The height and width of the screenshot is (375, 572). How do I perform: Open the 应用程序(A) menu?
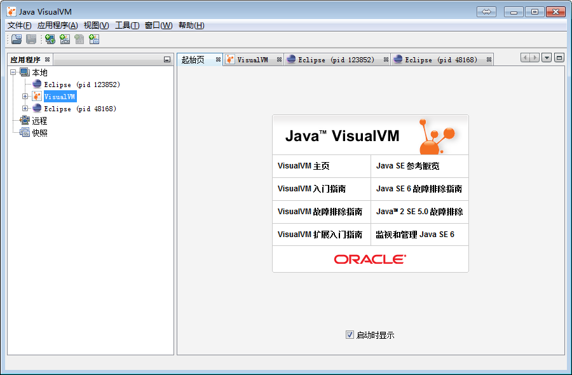pyautogui.click(x=58, y=25)
